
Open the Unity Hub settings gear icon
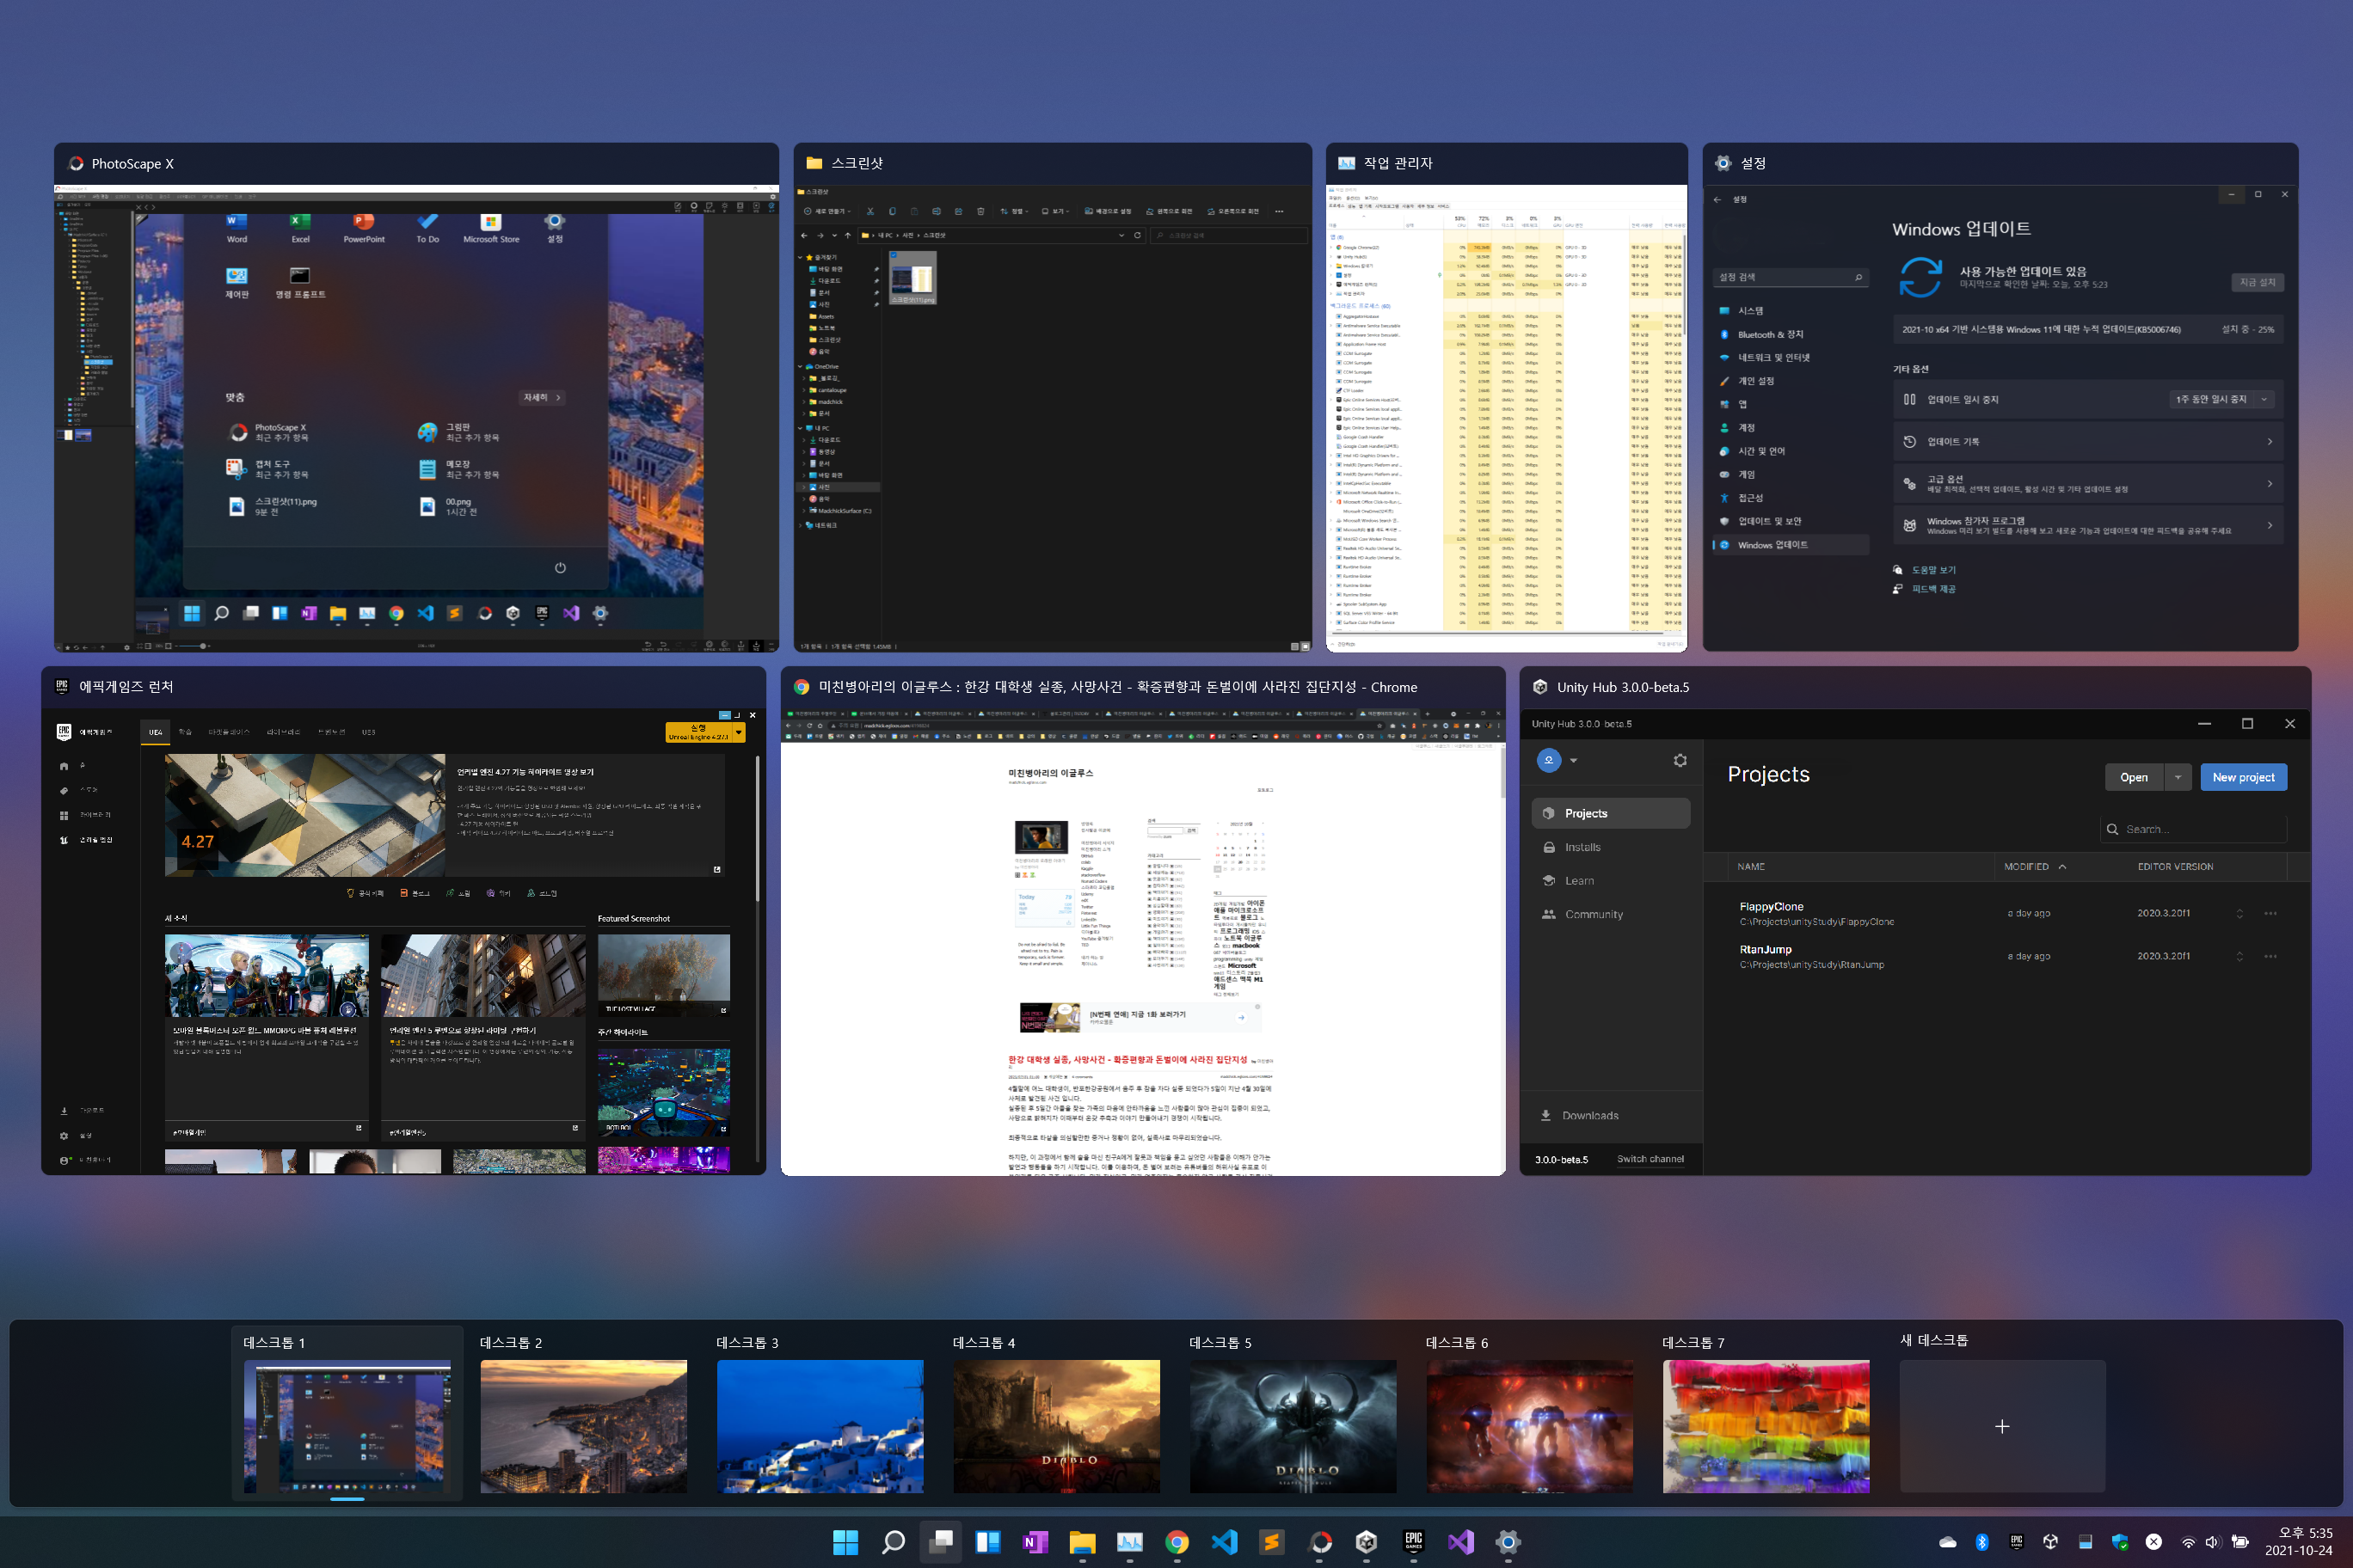(1680, 760)
